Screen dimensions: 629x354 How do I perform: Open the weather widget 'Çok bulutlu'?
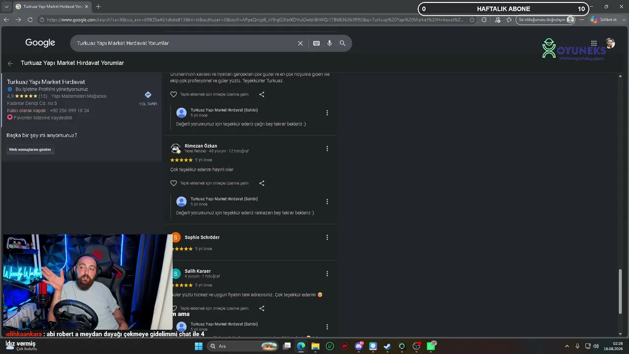click(x=21, y=346)
